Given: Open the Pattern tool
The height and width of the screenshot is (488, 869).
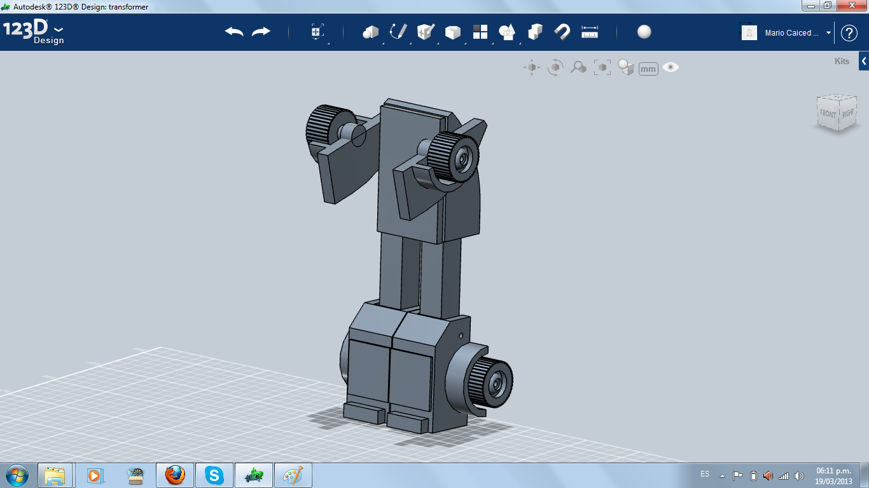Looking at the screenshot, I should (x=480, y=32).
